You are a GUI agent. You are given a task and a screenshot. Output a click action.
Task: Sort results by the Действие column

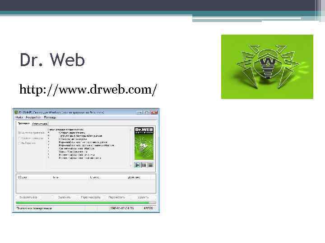(139, 177)
